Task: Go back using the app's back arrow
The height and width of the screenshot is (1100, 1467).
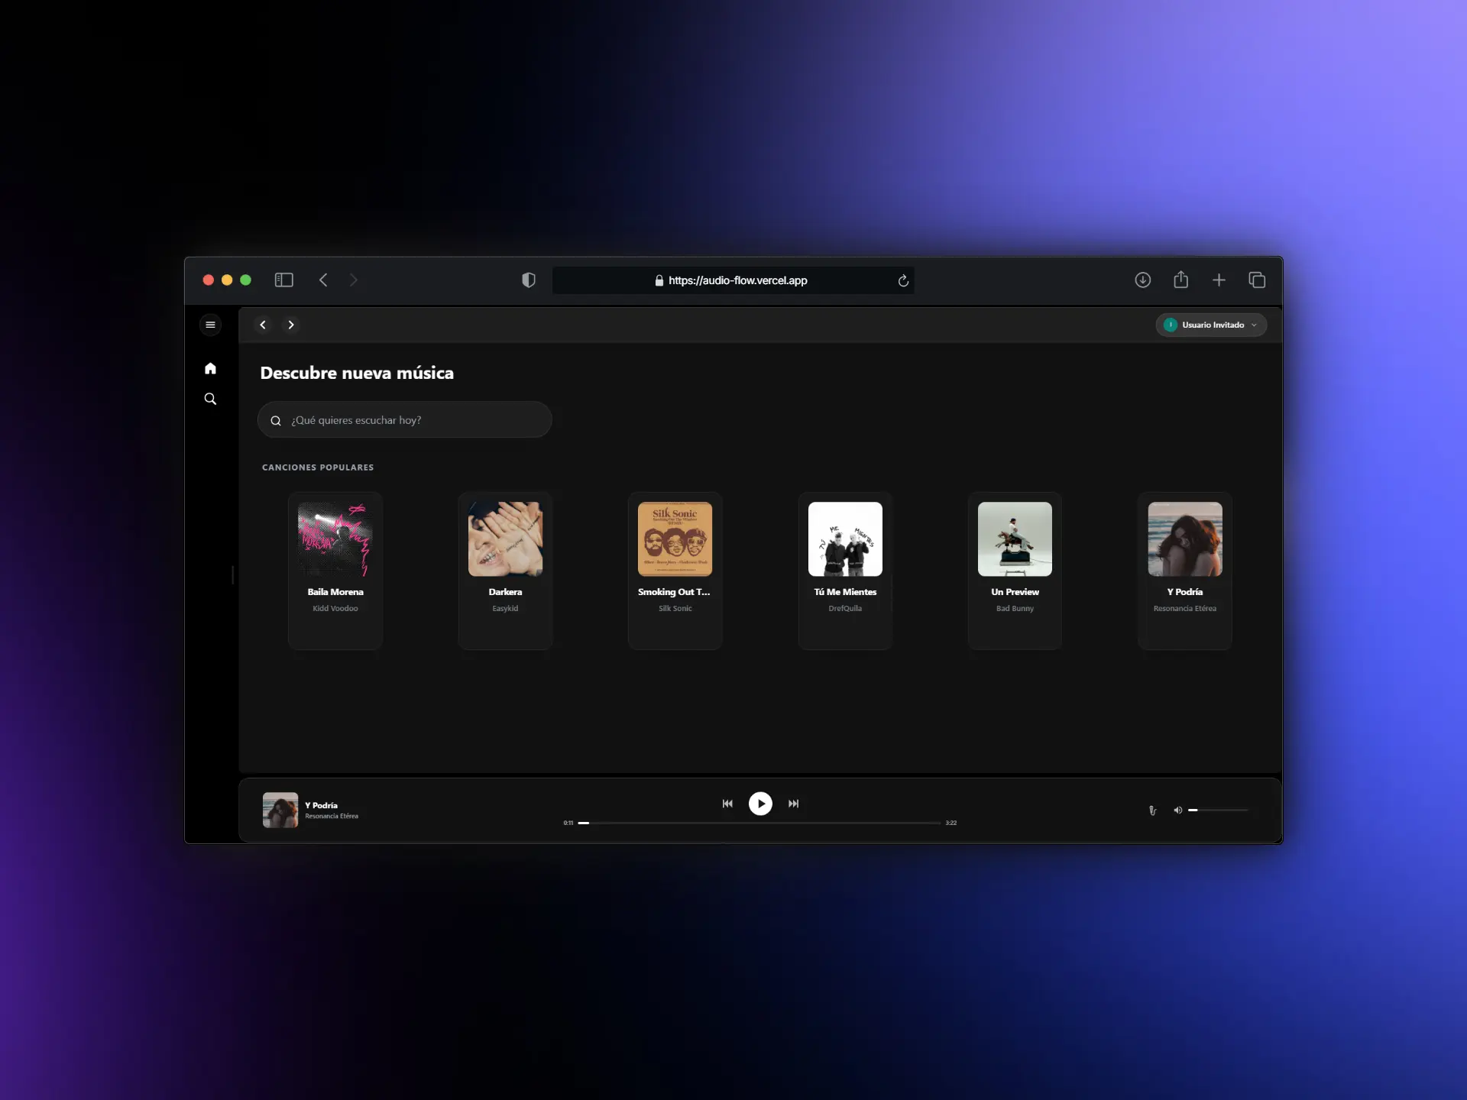Action: tap(262, 324)
